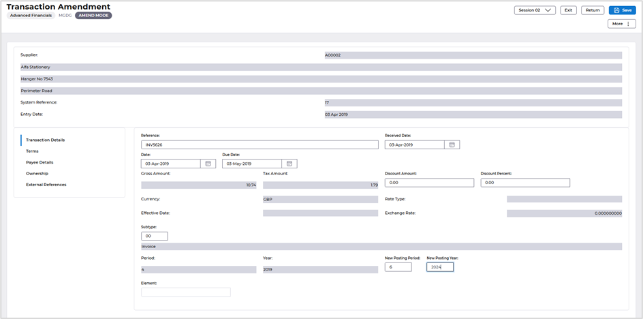Open the Ownership section

coord(37,173)
